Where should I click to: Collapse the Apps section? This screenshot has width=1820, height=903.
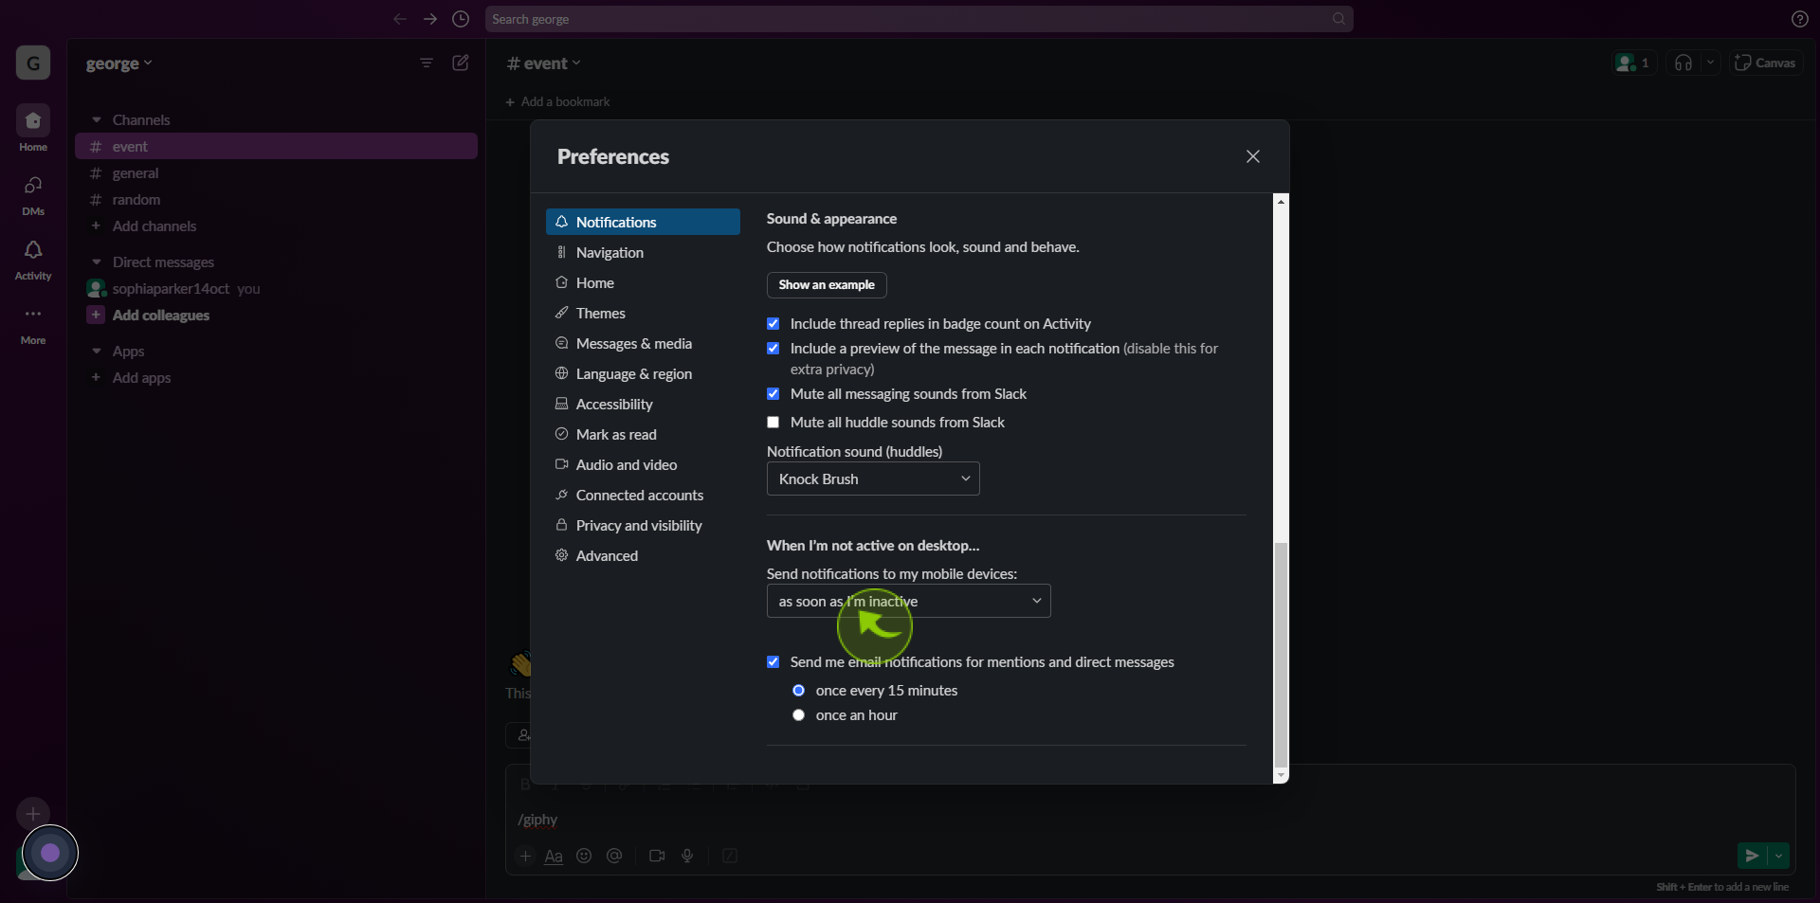pyautogui.click(x=97, y=352)
